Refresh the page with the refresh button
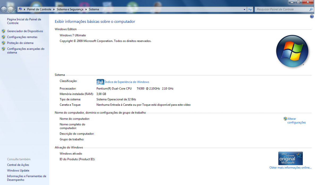 (x=250, y=9)
